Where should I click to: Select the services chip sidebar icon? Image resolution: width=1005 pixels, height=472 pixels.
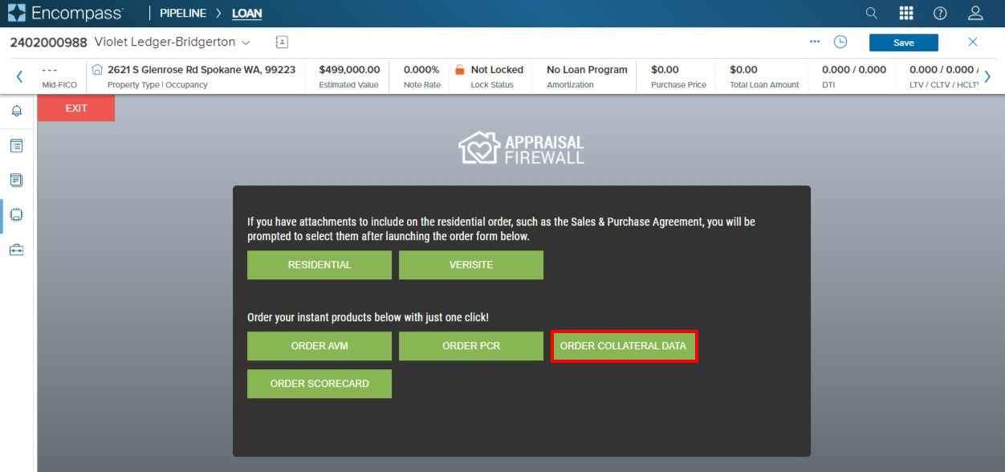(x=16, y=215)
